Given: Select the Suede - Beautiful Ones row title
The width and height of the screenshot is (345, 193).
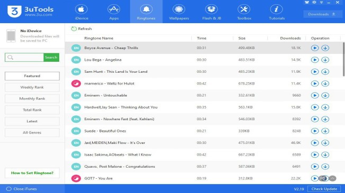Looking at the screenshot, I should 105,131.
